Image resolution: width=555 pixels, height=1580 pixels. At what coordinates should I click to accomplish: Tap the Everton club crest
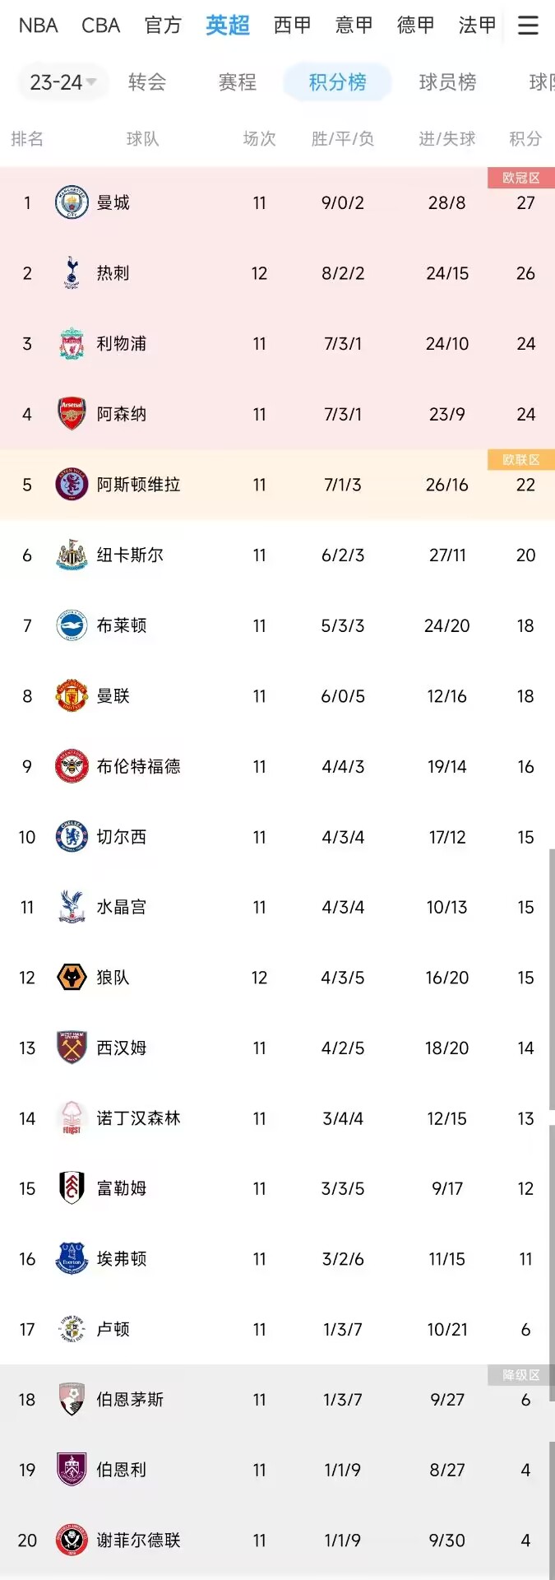72,1259
